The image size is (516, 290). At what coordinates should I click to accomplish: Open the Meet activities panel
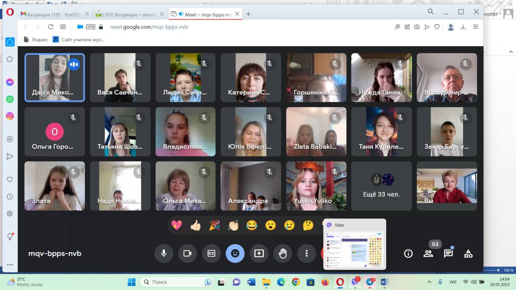click(x=468, y=253)
